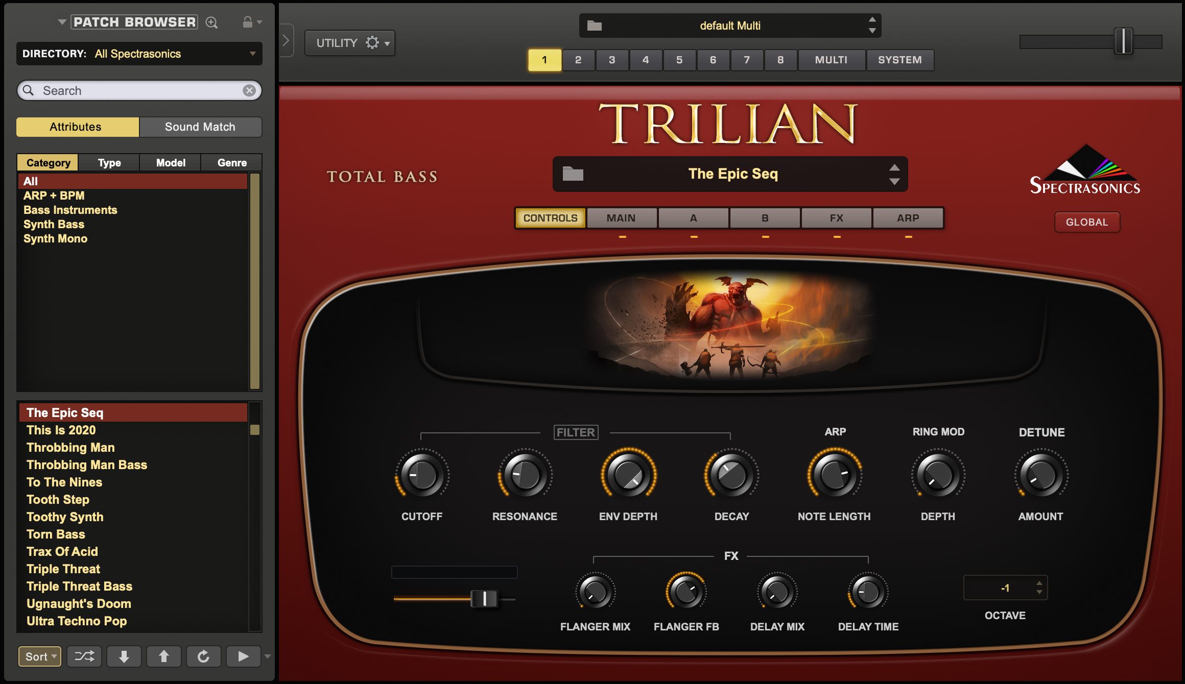Click the SYSTEM button
Screen dimensions: 1185x684
click(x=900, y=60)
